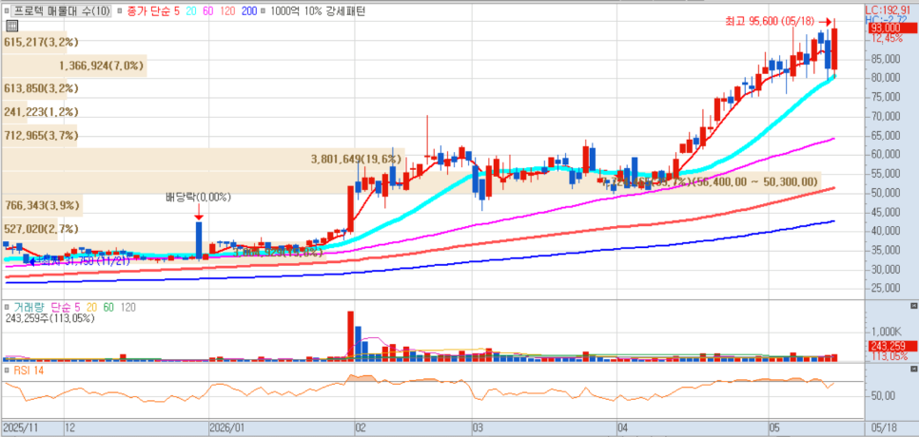Select the 거래량 volume indicator label
Viewport: 919px width, 437px height.
tap(29, 307)
